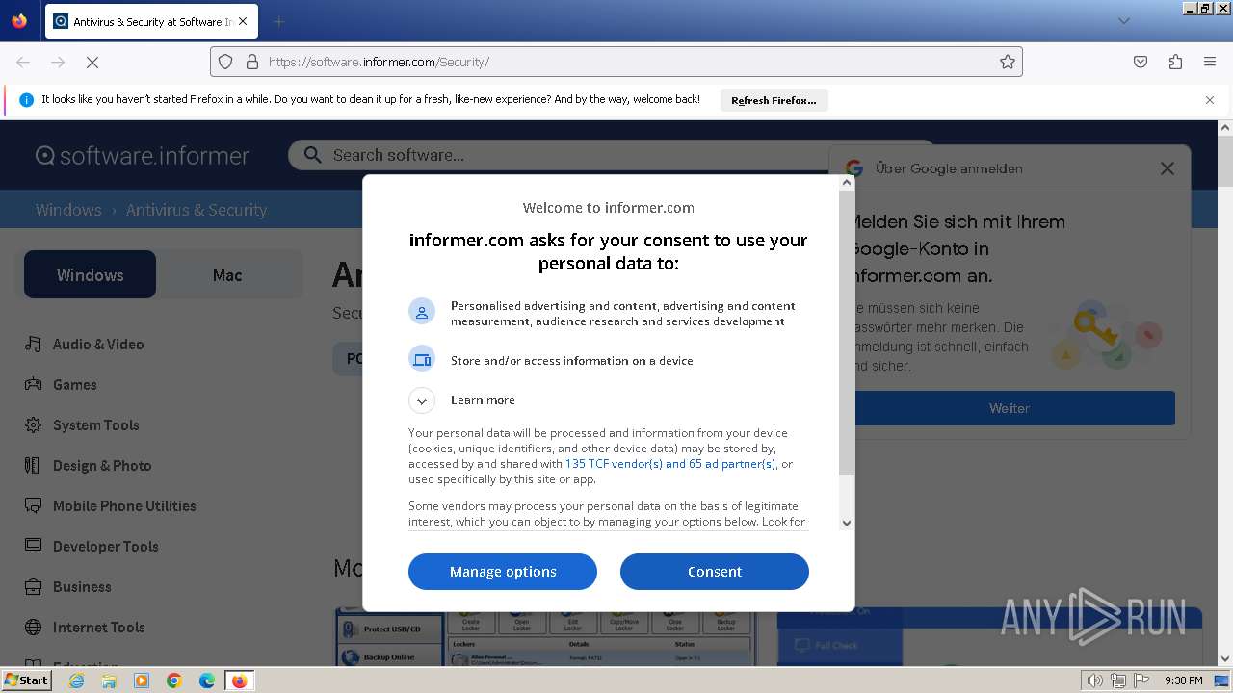Click the site padlock icon
The height and width of the screenshot is (693, 1233).
252,62
